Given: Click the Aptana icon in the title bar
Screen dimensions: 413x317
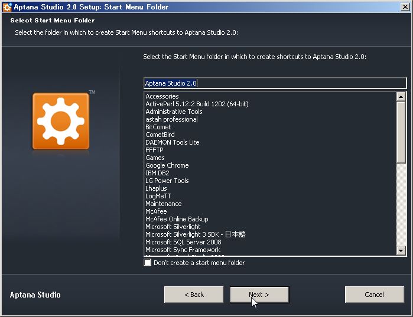Looking at the screenshot, I should point(7,7).
